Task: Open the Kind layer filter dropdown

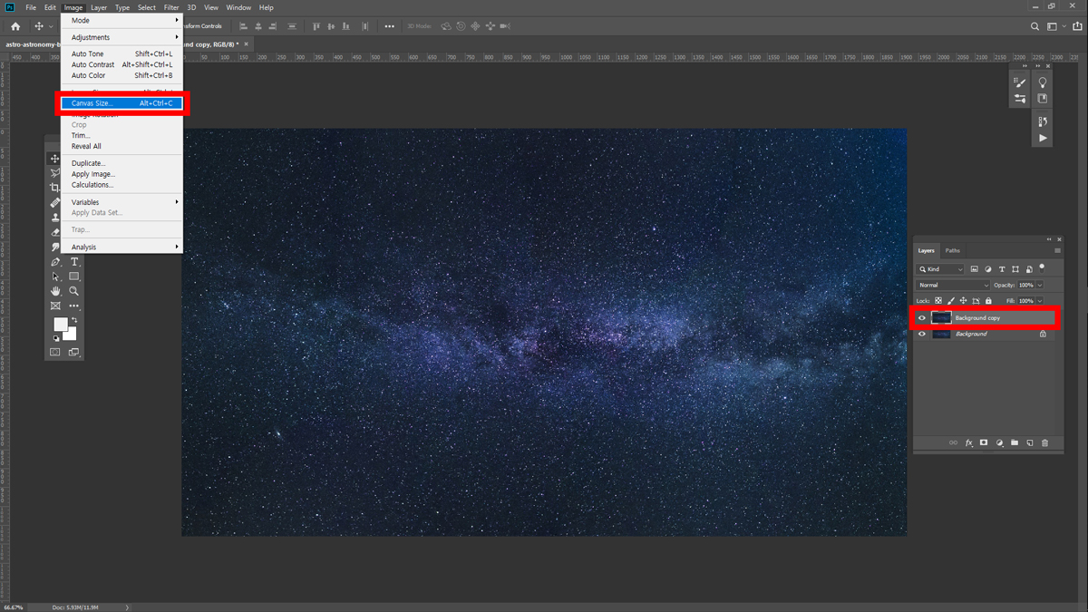Action: coord(941,269)
